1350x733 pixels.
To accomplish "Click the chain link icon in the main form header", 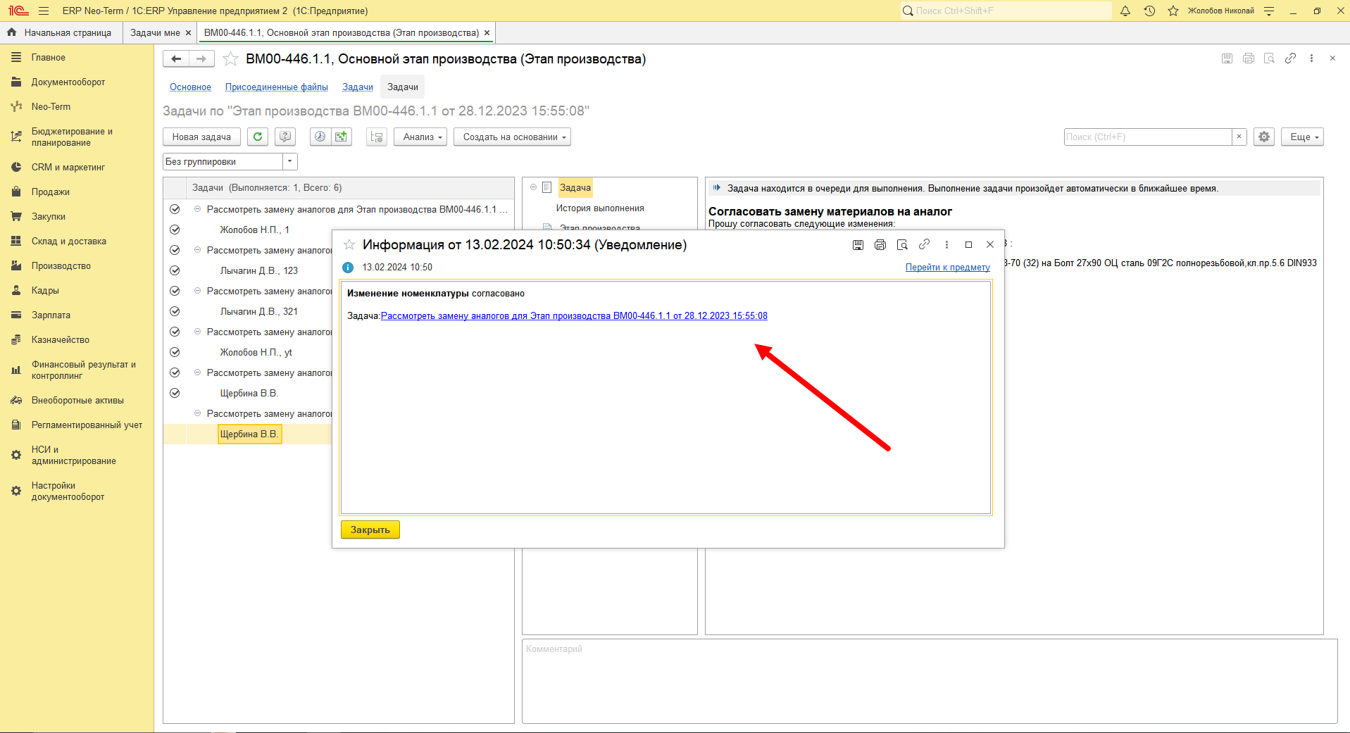I will pos(1290,58).
